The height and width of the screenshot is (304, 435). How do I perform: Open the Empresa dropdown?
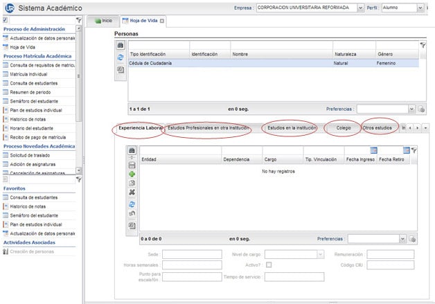tap(360, 8)
